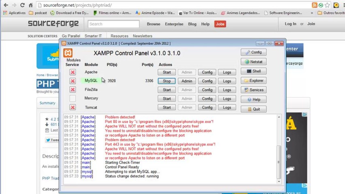The width and height of the screenshot is (345, 194).
Task: Open the Enterprise menu on sourceforge
Action: [x=174, y=24]
